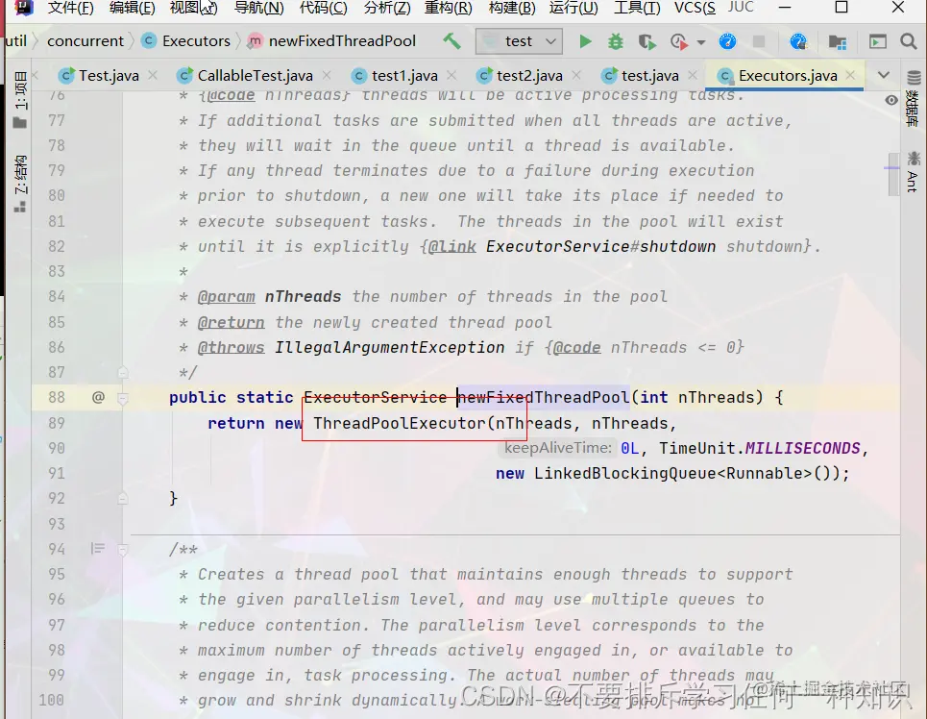Open the test run configuration dropdown

[519, 41]
